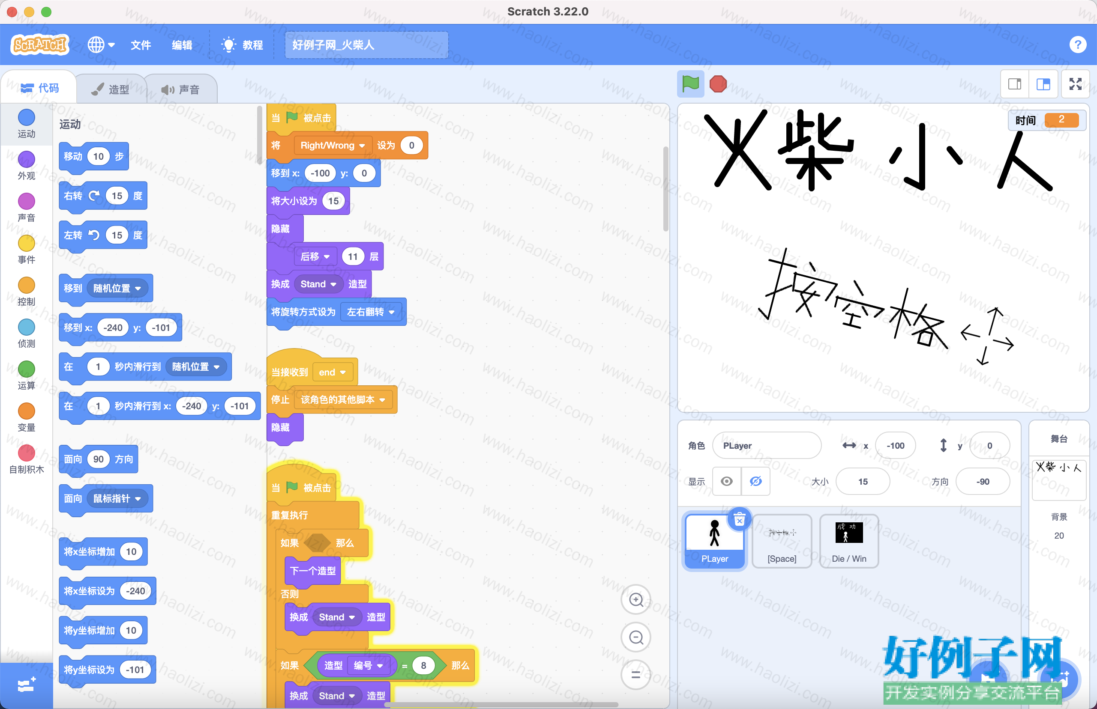Edit the sprite x value -100
1097x709 pixels.
(895, 445)
